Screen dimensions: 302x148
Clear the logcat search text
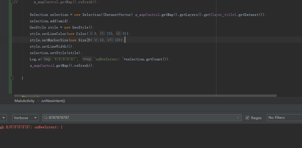click(238, 118)
